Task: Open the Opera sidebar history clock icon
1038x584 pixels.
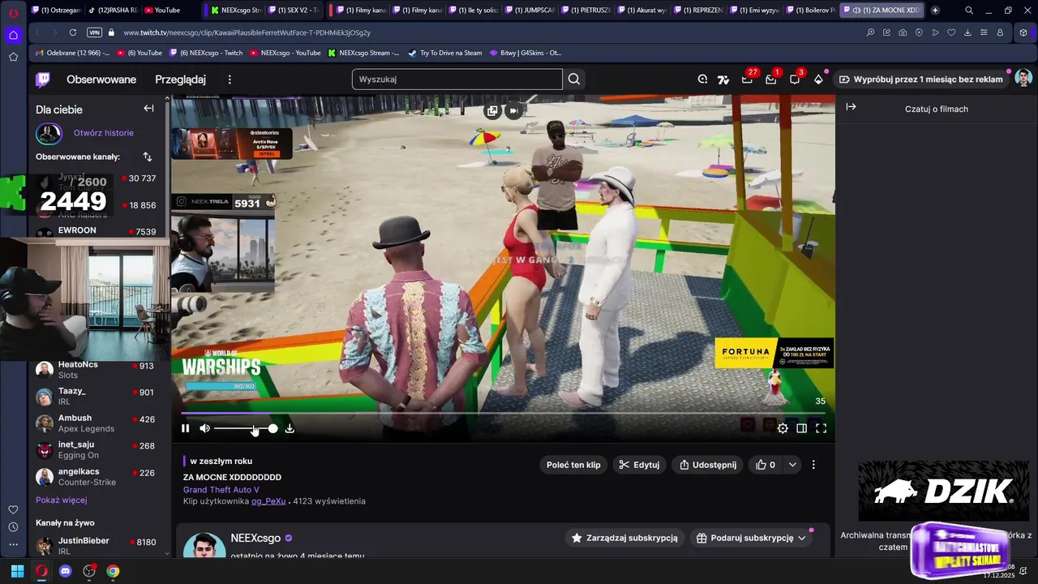Action: [x=13, y=527]
